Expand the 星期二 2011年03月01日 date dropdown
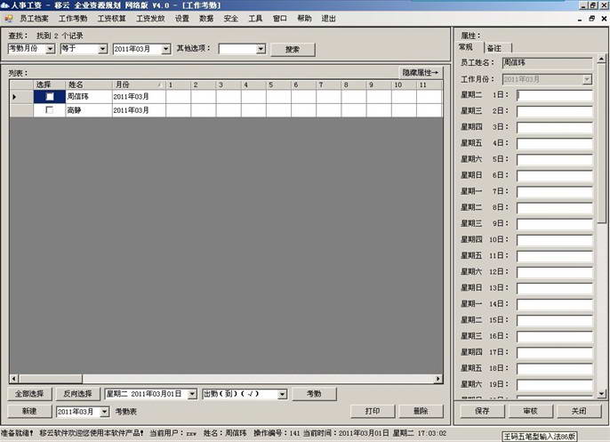This screenshot has height=442, width=610. (x=192, y=394)
